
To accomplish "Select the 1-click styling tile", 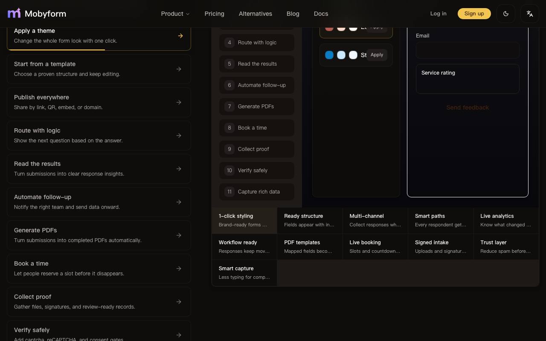I will (x=244, y=220).
